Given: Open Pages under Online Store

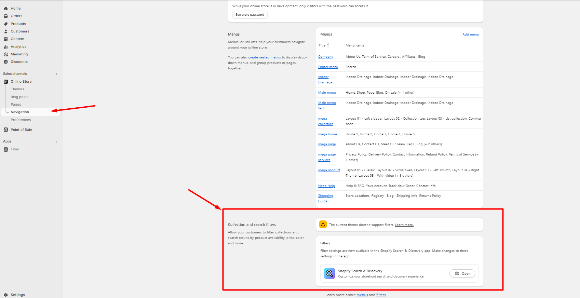Looking at the screenshot, I should pyautogui.click(x=16, y=105).
